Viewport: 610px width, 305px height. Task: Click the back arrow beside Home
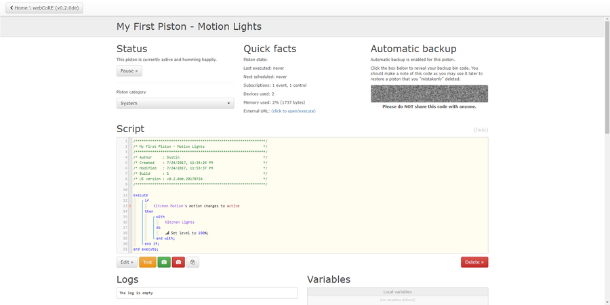point(12,7)
